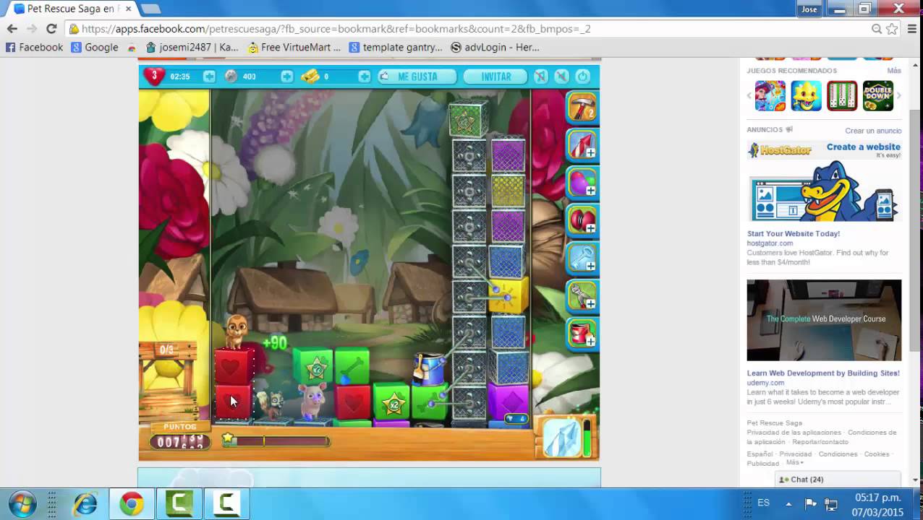Toggle game music off icon
Image resolution: width=923 pixels, height=520 pixels.
pyautogui.click(x=540, y=77)
